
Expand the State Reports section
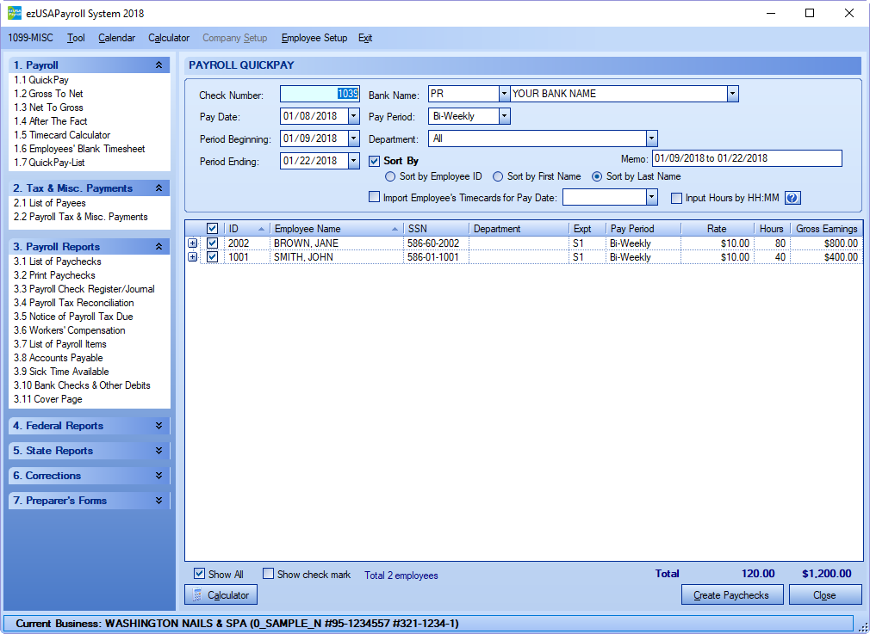pyautogui.click(x=158, y=451)
